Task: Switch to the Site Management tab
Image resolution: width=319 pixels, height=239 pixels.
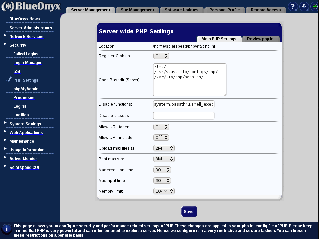Action: (x=137, y=10)
